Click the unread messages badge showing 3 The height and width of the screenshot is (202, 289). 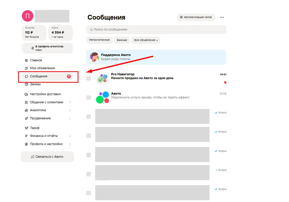pyautogui.click(x=69, y=76)
